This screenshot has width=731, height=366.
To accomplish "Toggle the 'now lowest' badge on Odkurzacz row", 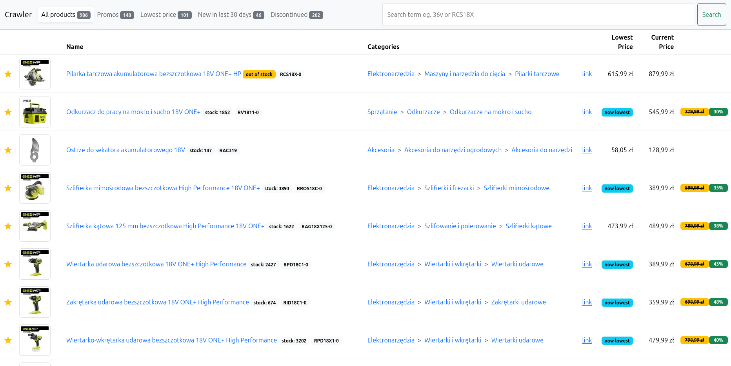I will pyautogui.click(x=617, y=112).
